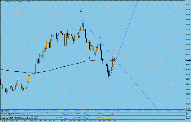191x122 pixels.
Task: Click the AC indicator label in the sub-window
Action: [x=5, y=111]
